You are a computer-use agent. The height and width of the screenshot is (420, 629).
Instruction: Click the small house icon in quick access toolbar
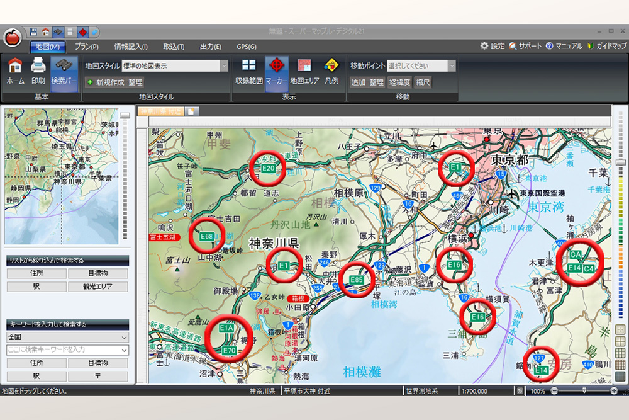[45, 32]
